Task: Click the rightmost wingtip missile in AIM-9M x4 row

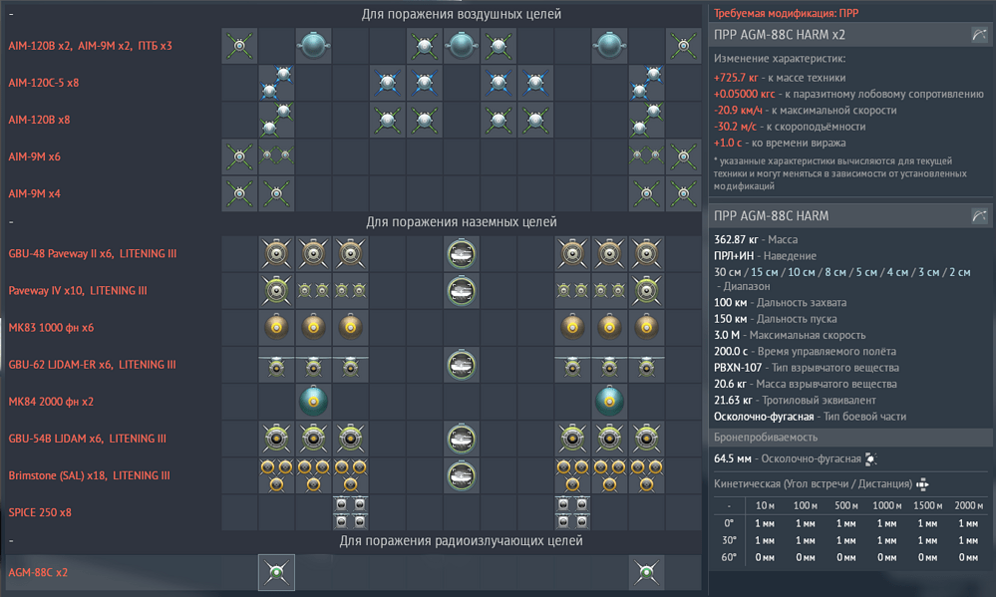Action: click(x=684, y=193)
